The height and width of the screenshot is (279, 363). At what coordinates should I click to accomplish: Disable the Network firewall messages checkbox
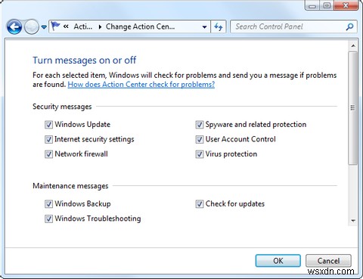[48, 154]
